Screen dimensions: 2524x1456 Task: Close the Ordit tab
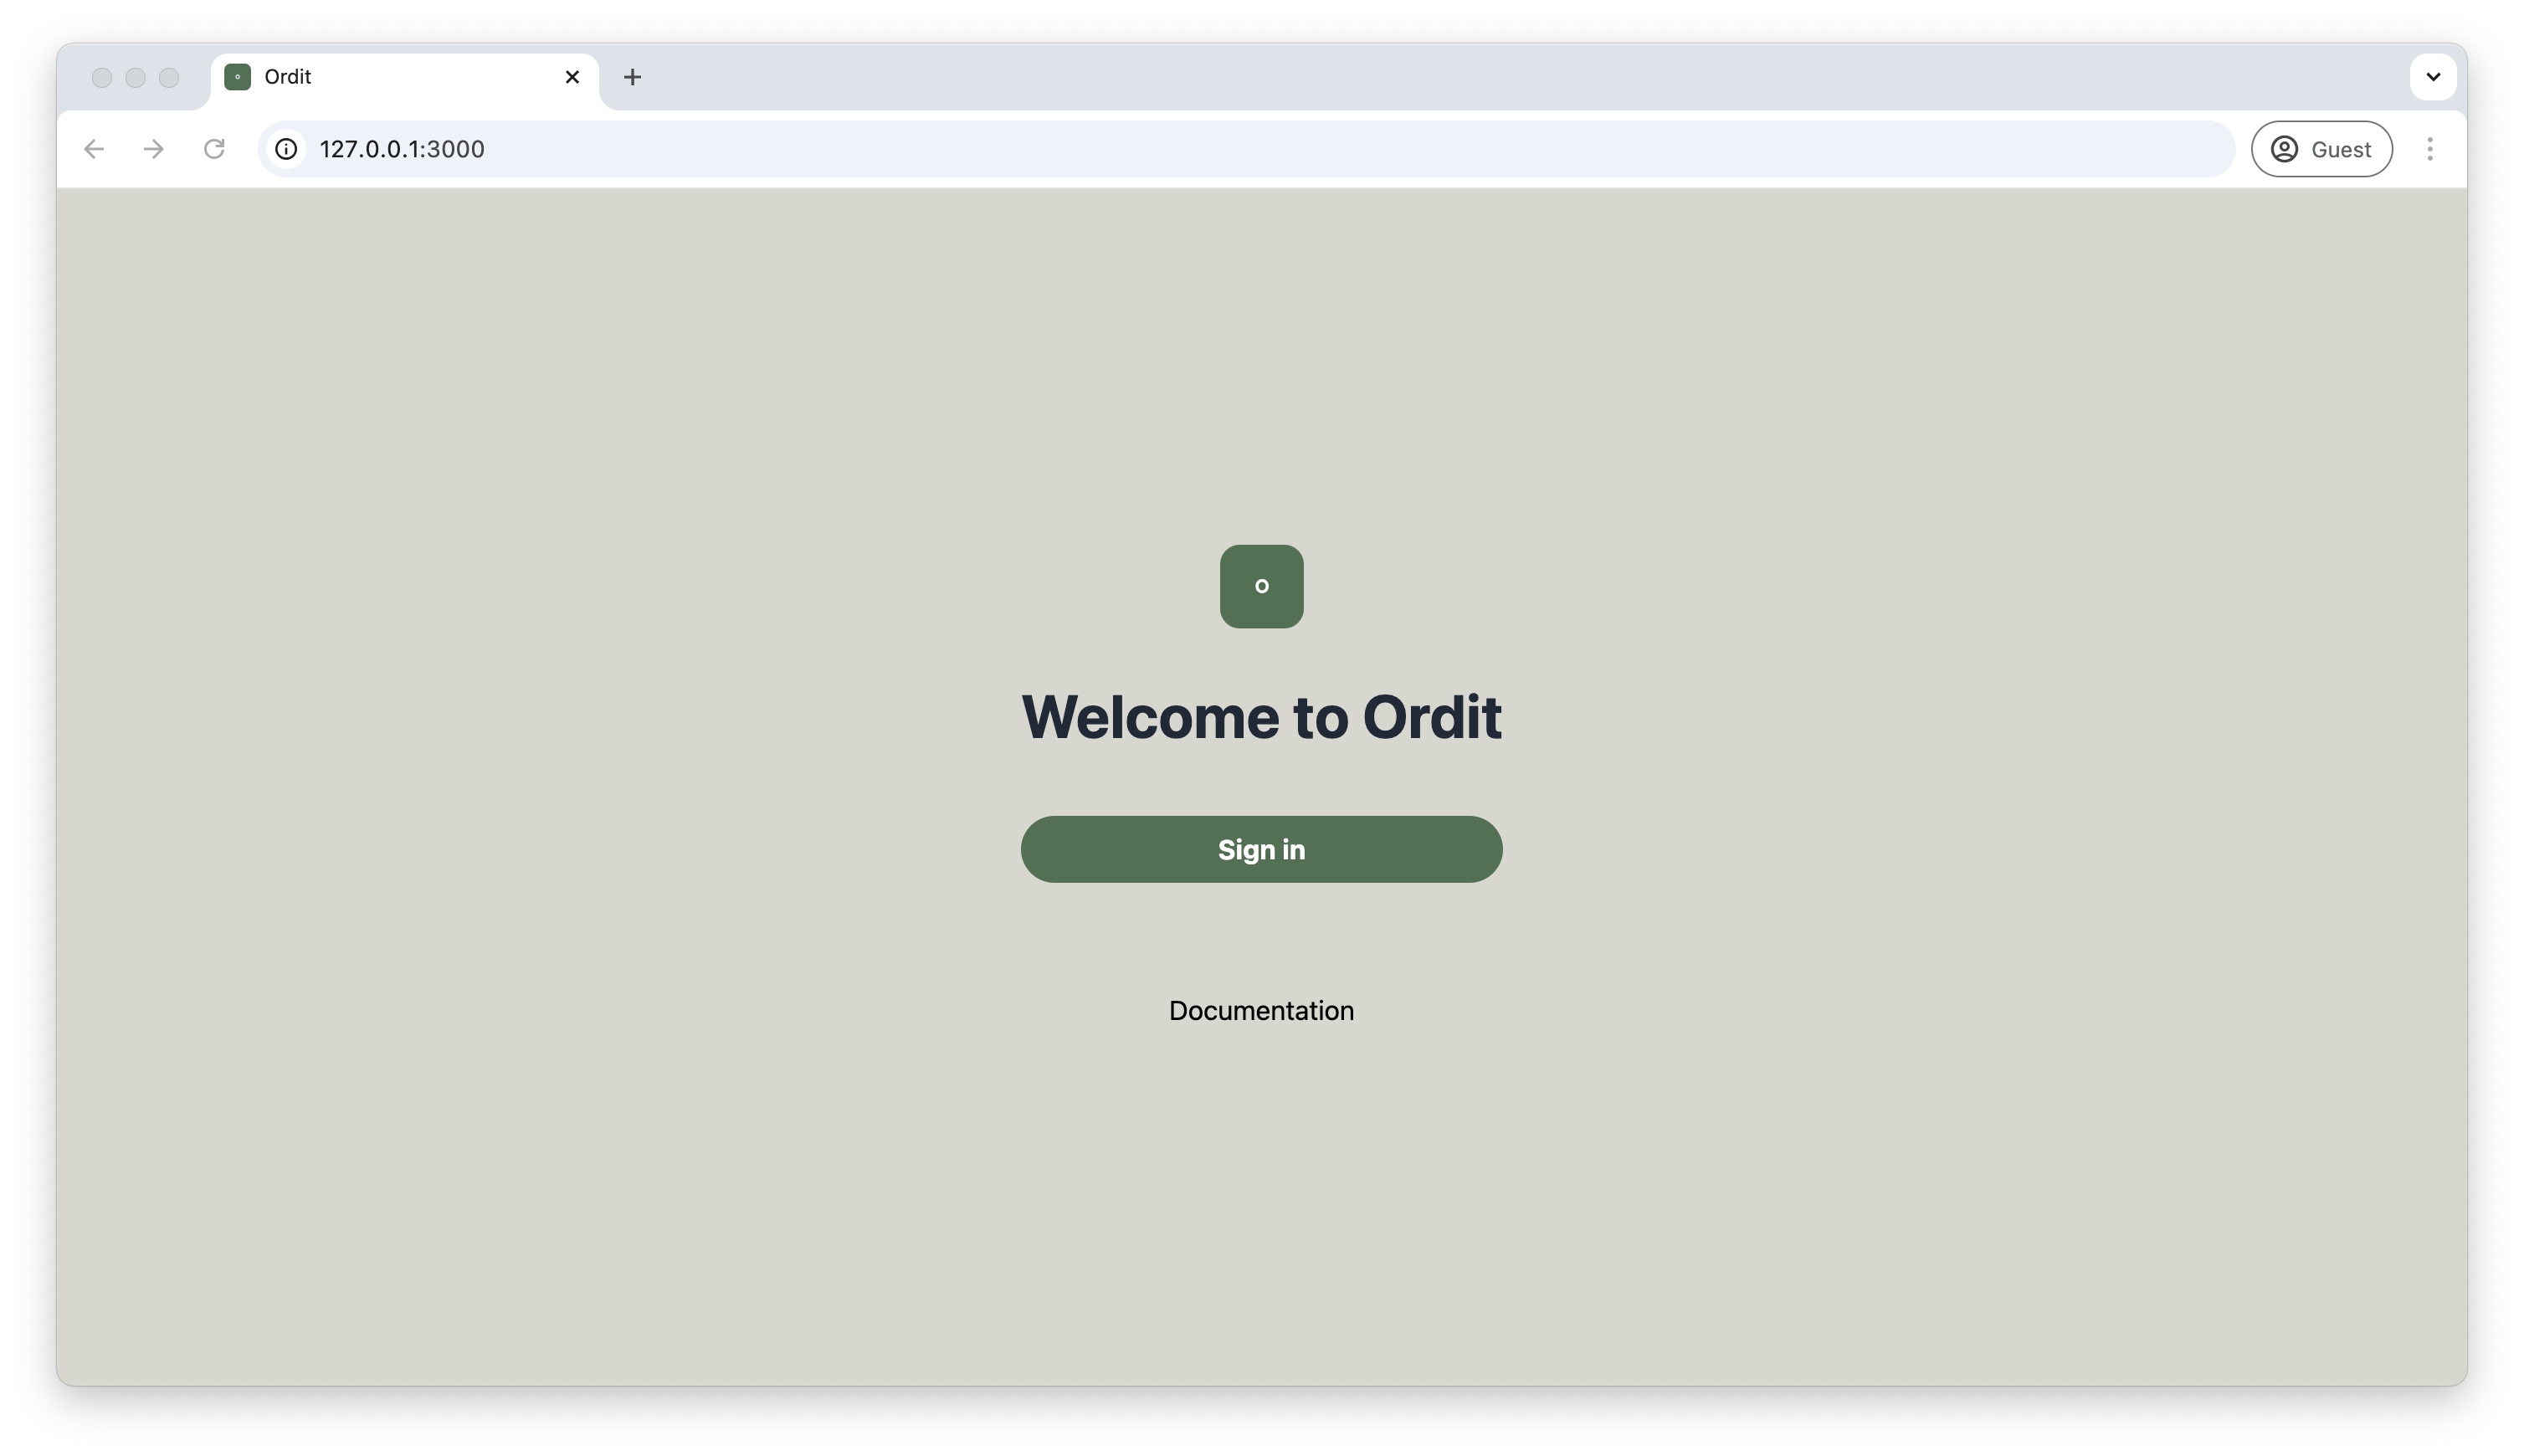pos(572,77)
